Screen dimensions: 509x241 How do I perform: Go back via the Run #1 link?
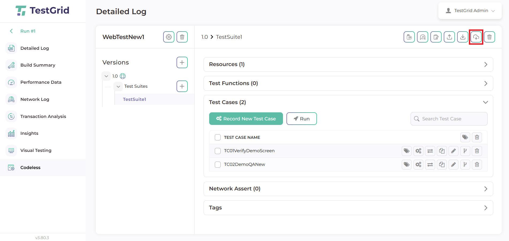click(28, 31)
